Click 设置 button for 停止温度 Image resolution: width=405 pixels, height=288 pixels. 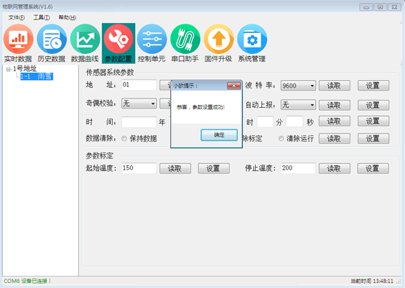pyautogui.click(x=373, y=168)
